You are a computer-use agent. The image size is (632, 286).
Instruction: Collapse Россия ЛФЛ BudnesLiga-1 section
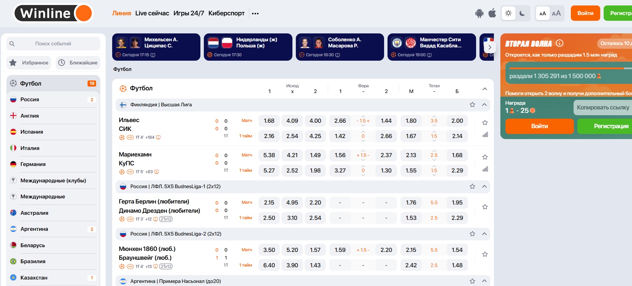click(x=484, y=186)
